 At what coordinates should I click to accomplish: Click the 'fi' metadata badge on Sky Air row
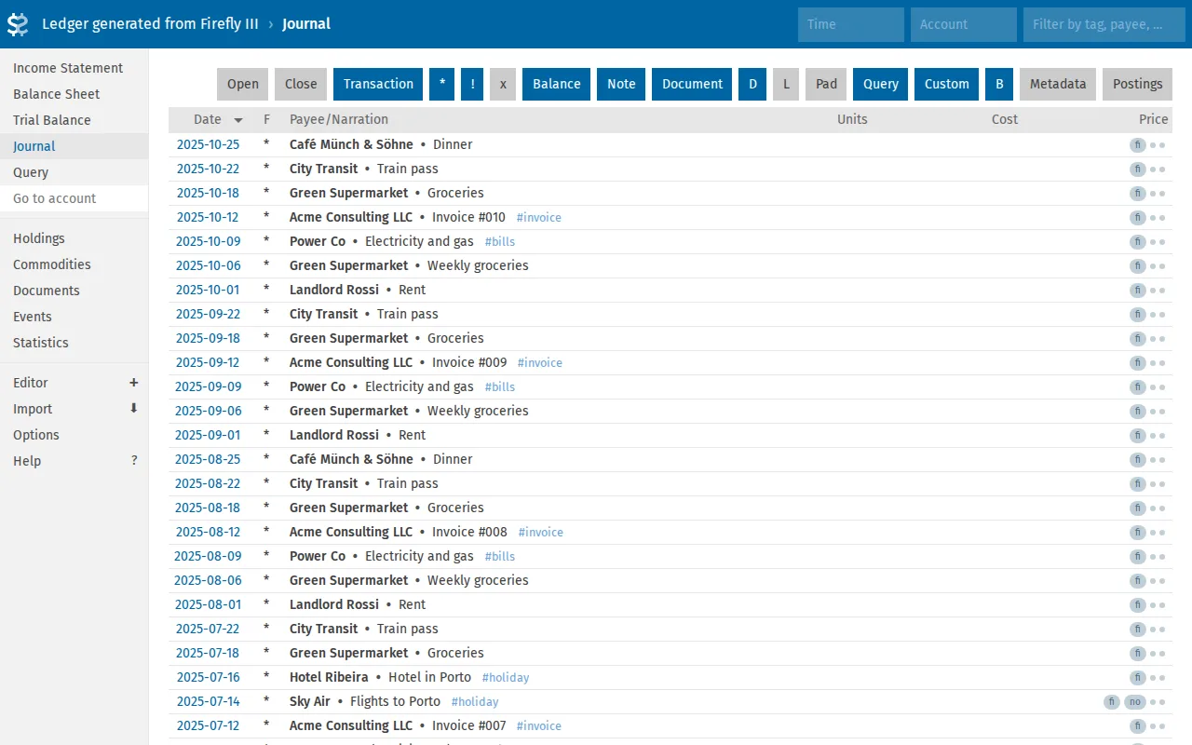coord(1111,702)
